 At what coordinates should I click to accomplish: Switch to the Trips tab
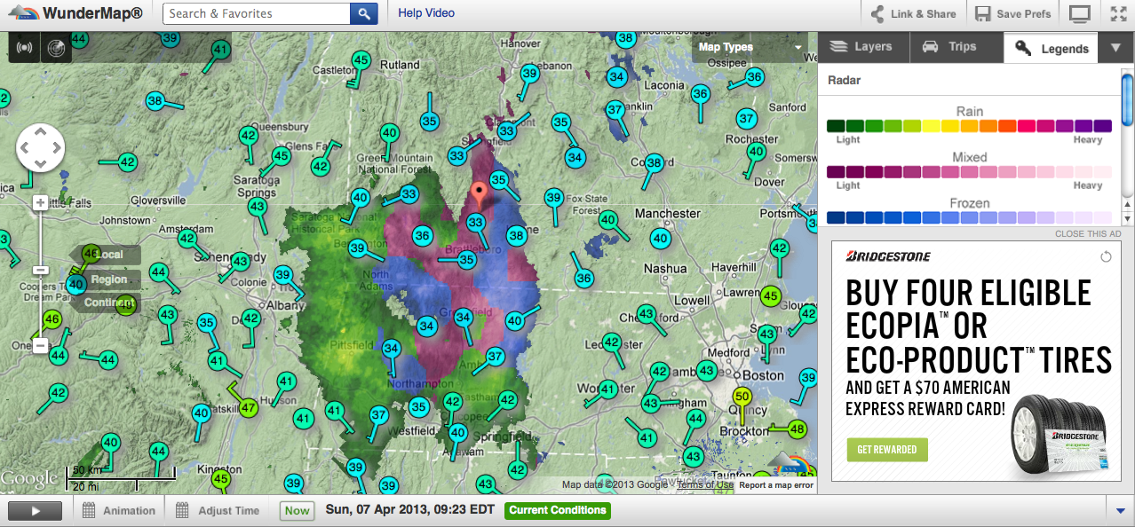950,47
